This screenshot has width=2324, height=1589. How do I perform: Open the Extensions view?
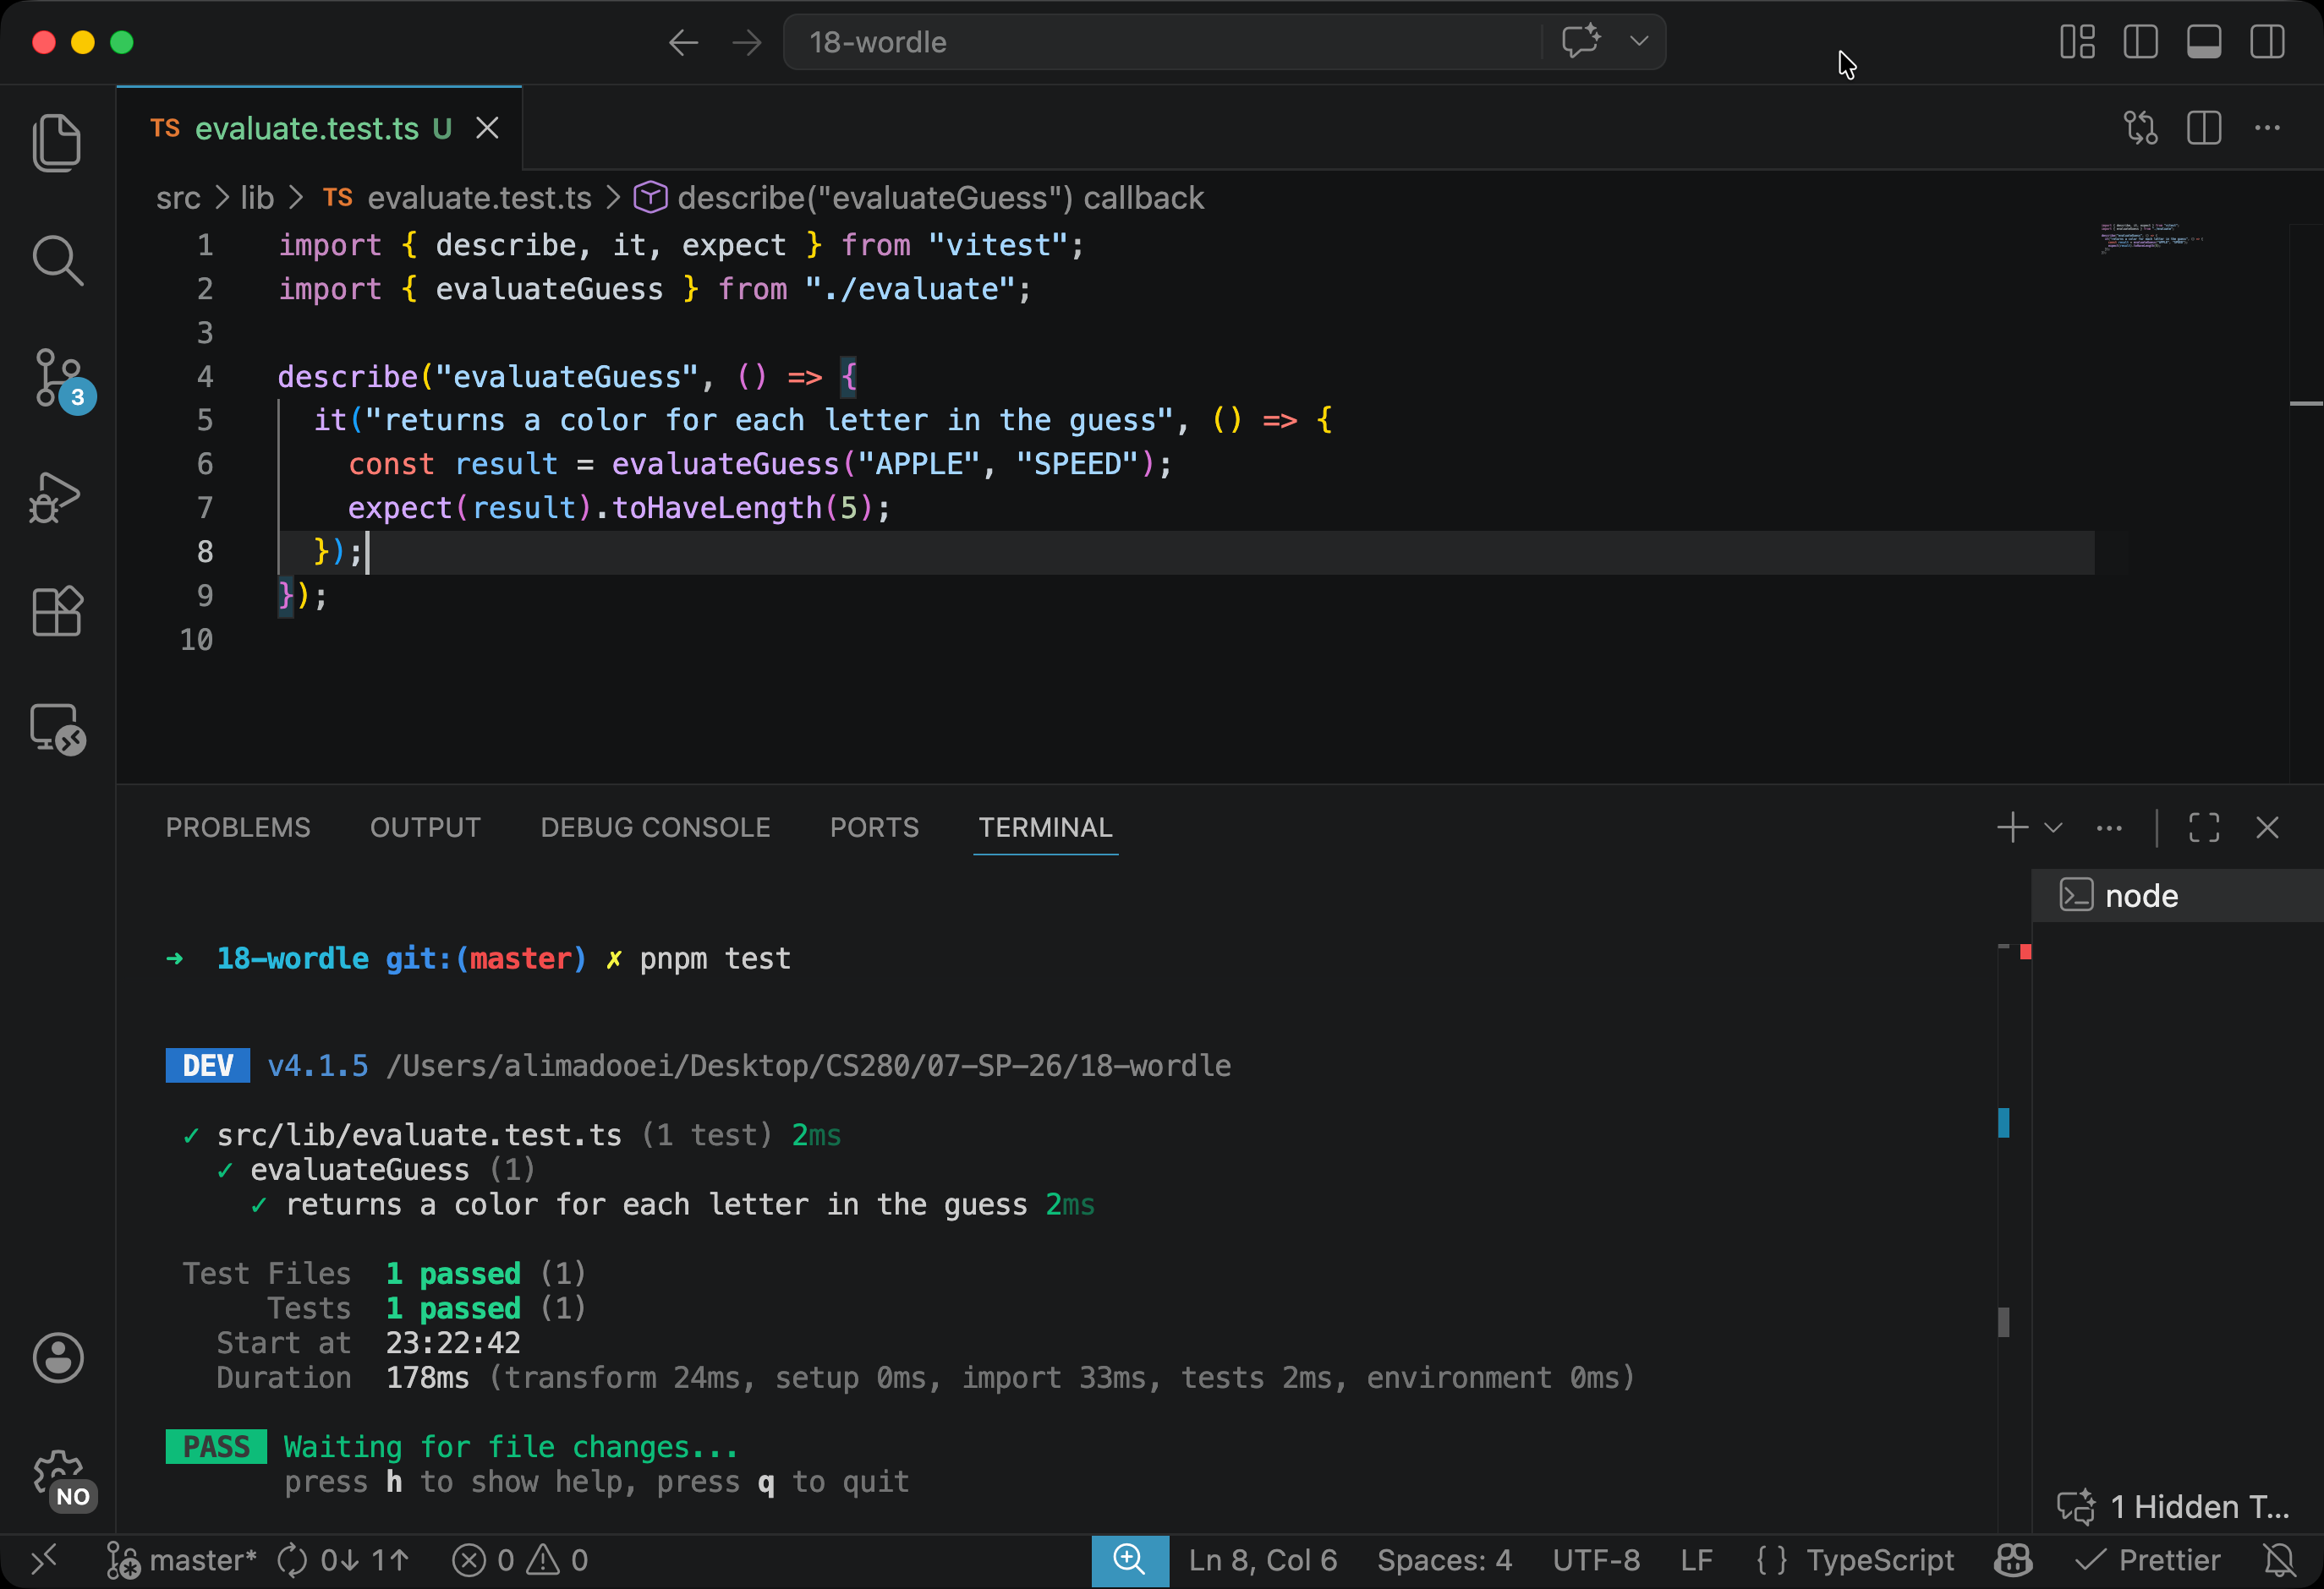tap(57, 610)
